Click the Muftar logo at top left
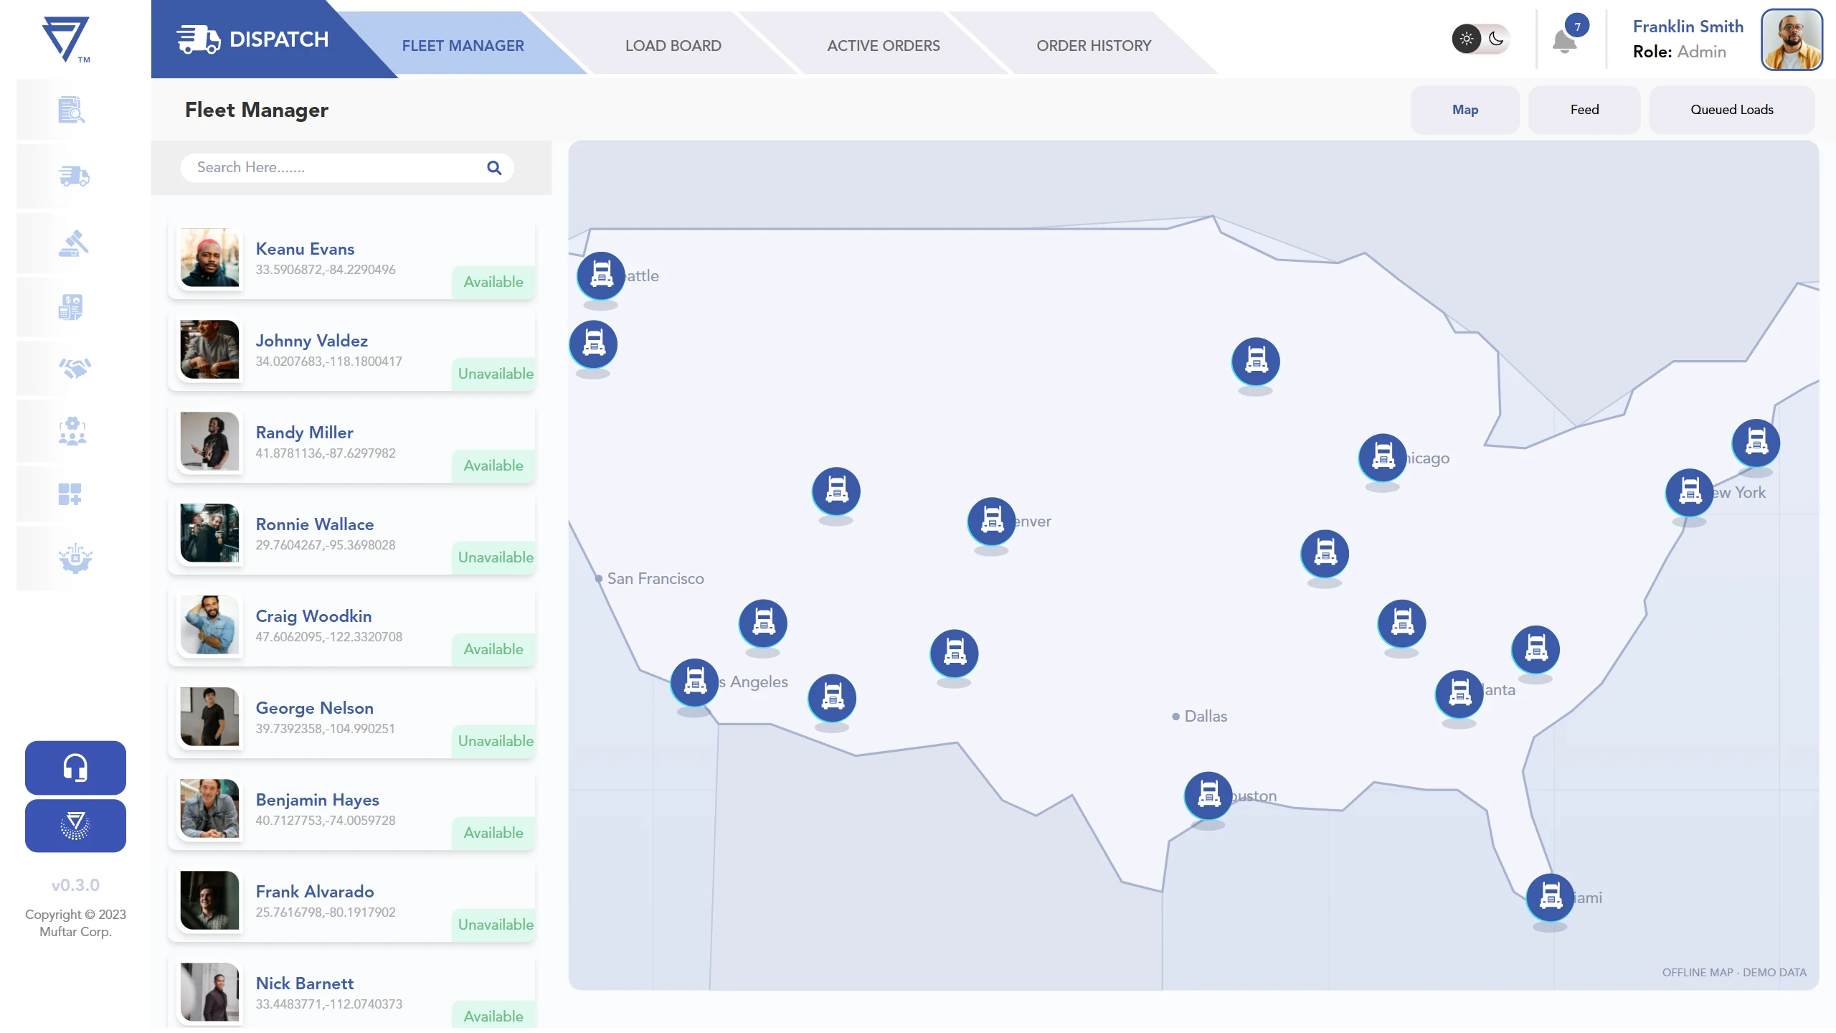This screenshot has width=1836, height=1033. [66, 39]
